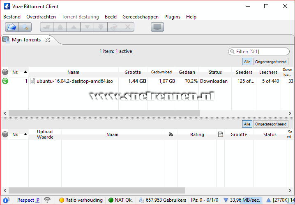Click the RSS feed column header icon
Screen dimensions: 295x205
[x=171, y=134]
